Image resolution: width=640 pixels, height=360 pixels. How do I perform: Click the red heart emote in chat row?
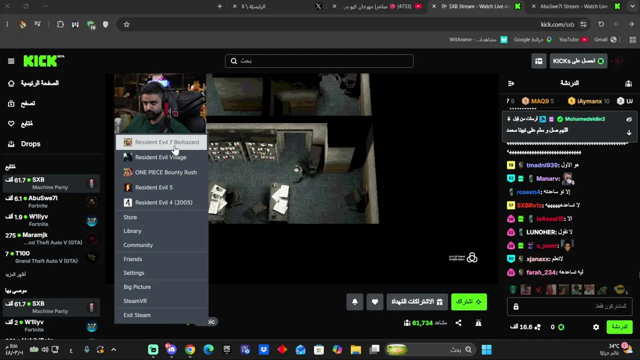(x=538, y=290)
